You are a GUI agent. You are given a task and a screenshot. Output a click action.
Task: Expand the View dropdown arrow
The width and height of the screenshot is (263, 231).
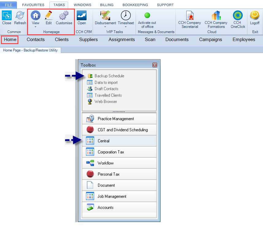point(35,27)
